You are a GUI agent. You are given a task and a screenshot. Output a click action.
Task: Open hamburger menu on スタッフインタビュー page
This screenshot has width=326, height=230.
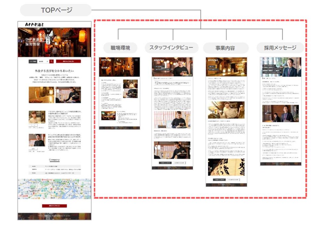click(190, 59)
